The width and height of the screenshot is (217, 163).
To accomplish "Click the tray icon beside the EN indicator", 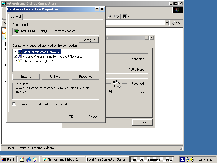I will click(187, 159).
